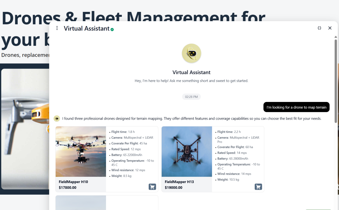The width and height of the screenshot is (339, 210).
Task: Click the 'Virtual Assistant' header title
Action: point(86,28)
